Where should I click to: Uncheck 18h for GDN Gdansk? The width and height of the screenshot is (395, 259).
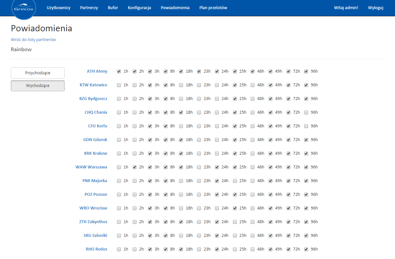(x=181, y=140)
